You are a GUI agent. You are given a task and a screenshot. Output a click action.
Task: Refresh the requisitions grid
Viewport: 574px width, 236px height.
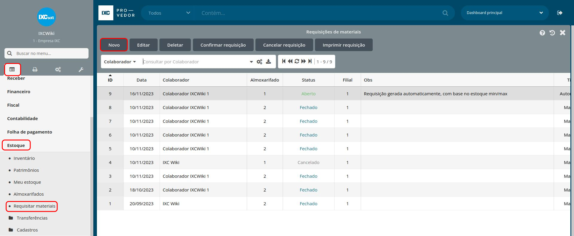click(297, 61)
